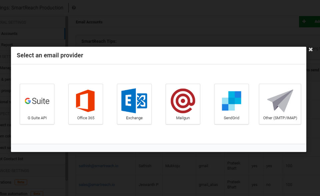The image size is (320, 196).
Task: Click the sidebar vertical scrollbar
Action: [67, 100]
